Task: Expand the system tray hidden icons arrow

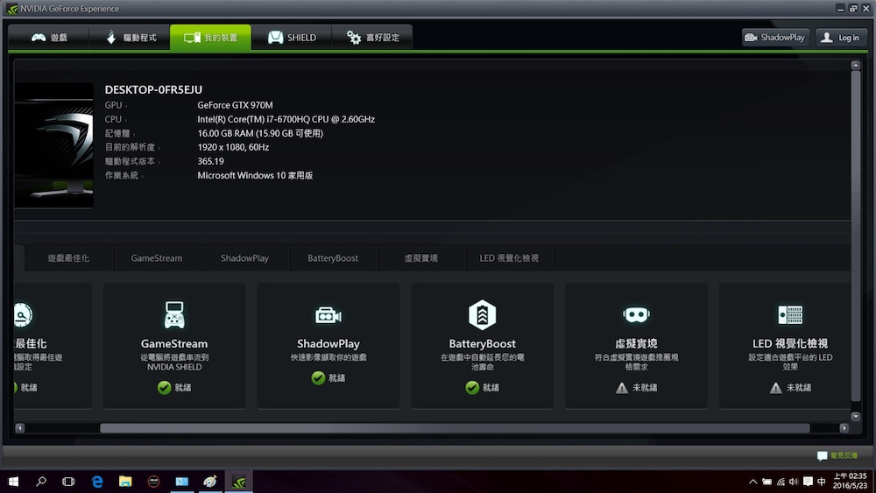Action: 753,482
